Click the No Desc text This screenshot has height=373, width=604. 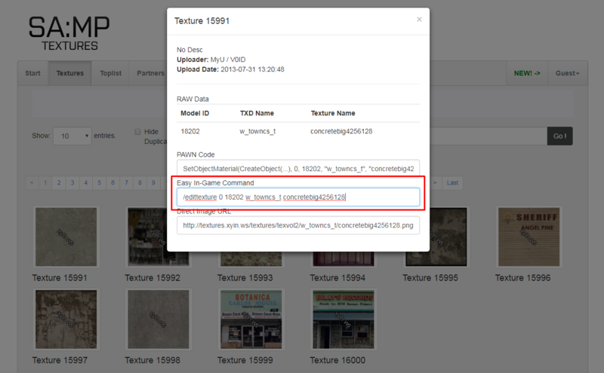(190, 50)
